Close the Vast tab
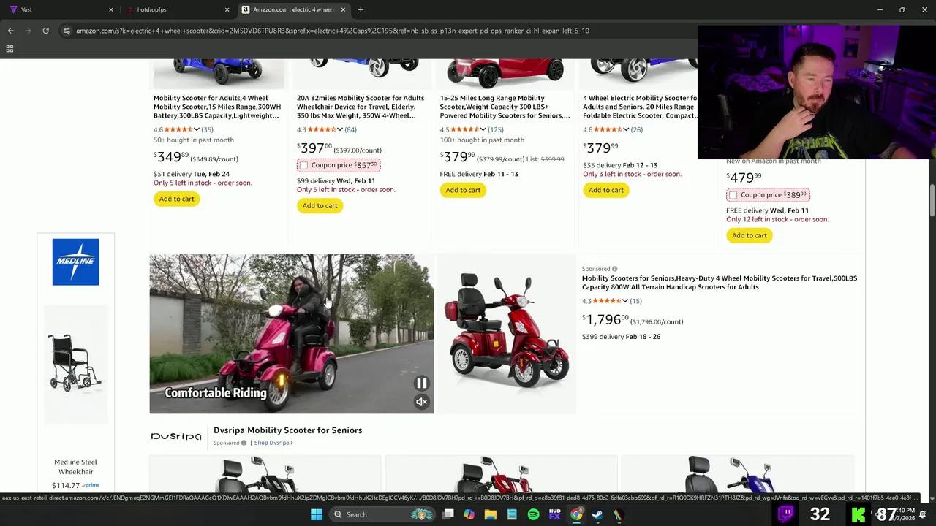This screenshot has width=936, height=526. [x=111, y=9]
